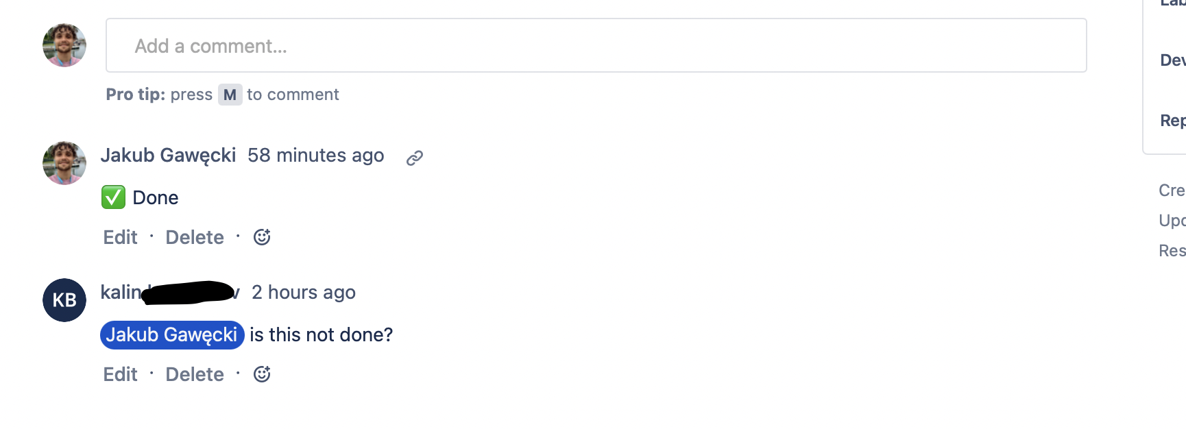
Task: Click the Dev field in right sidebar
Action: click(1172, 60)
